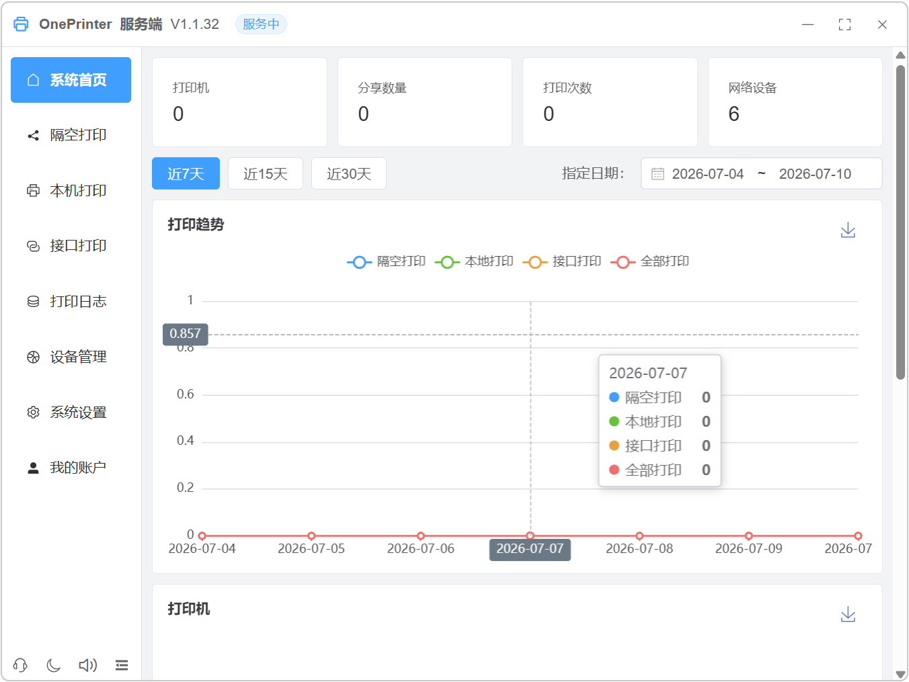Maximize the OnePrinter window

(845, 24)
